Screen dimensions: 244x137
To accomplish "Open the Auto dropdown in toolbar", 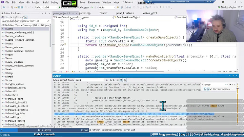I will pyautogui.click(x=107, y=7).
